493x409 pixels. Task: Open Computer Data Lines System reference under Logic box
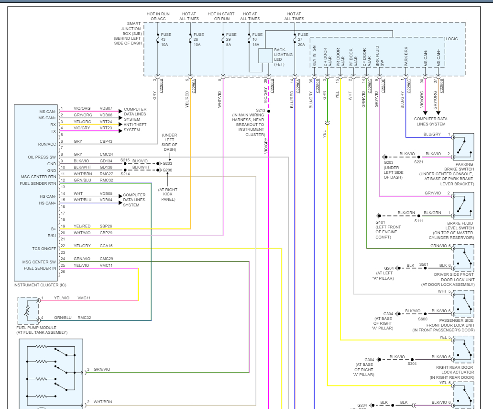coord(431,122)
